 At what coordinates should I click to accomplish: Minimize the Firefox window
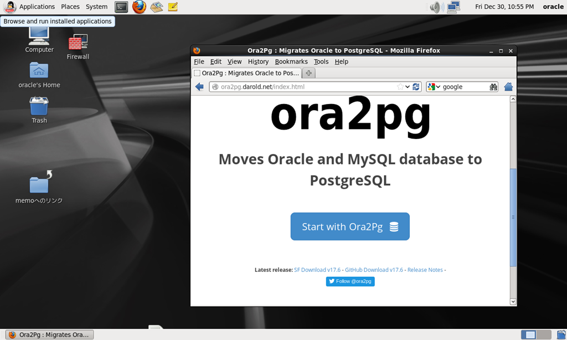coord(491,51)
